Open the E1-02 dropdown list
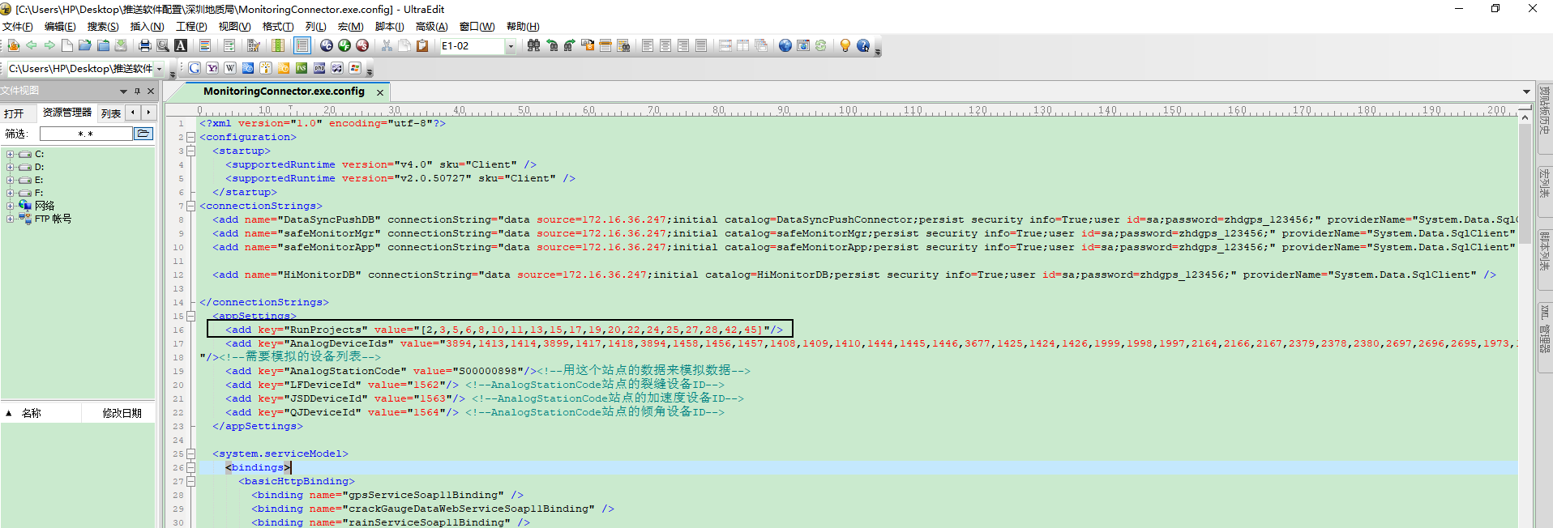Viewport: 1553px width, 528px height. 511,46
